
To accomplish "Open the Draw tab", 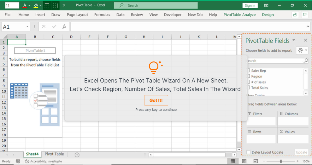I will [x=56, y=15].
